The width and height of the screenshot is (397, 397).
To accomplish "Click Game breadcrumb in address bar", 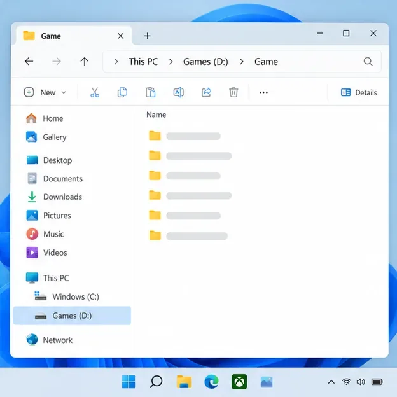I will coord(266,62).
